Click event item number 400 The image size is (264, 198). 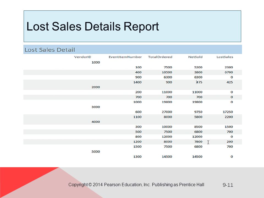[138, 72]
